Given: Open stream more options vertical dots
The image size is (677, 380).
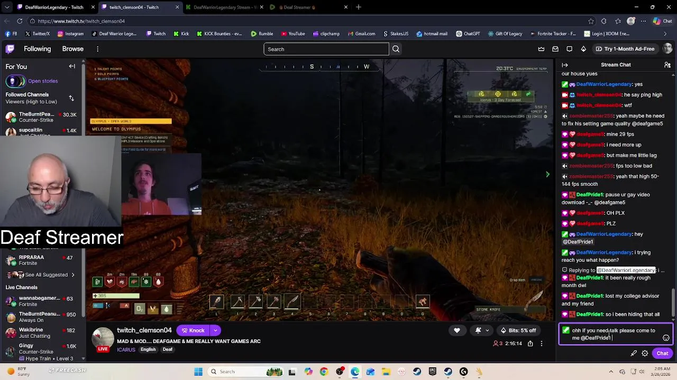Looking at the screenshot, I should 541,344.
